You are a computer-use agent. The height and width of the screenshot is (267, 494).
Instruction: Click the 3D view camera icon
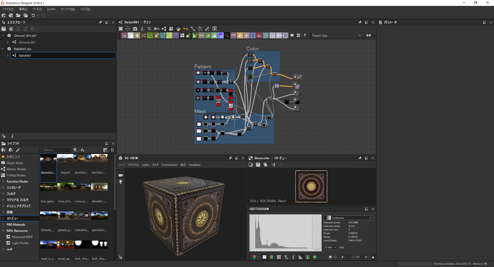[121, 175]
